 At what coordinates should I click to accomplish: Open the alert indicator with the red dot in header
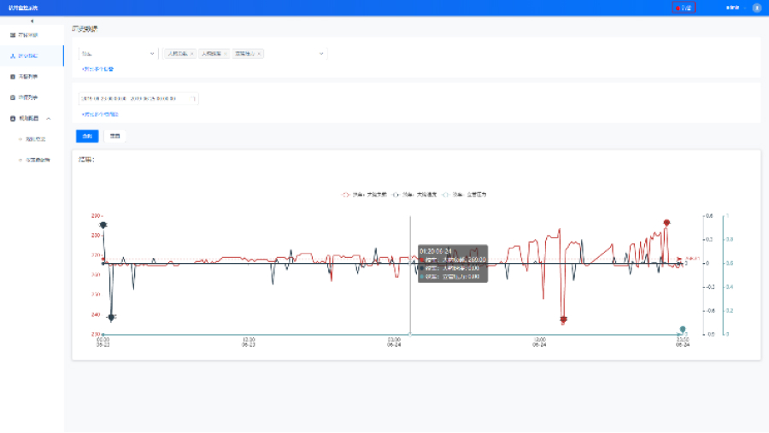[x=684, y=8]
